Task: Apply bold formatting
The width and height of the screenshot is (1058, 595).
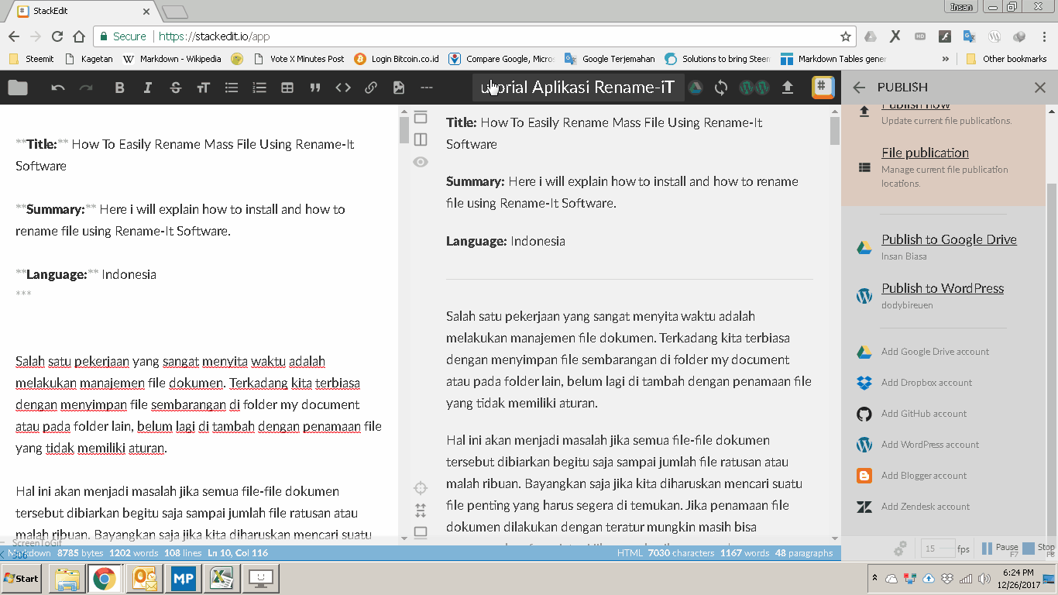Action: click(x=119, y=88)
